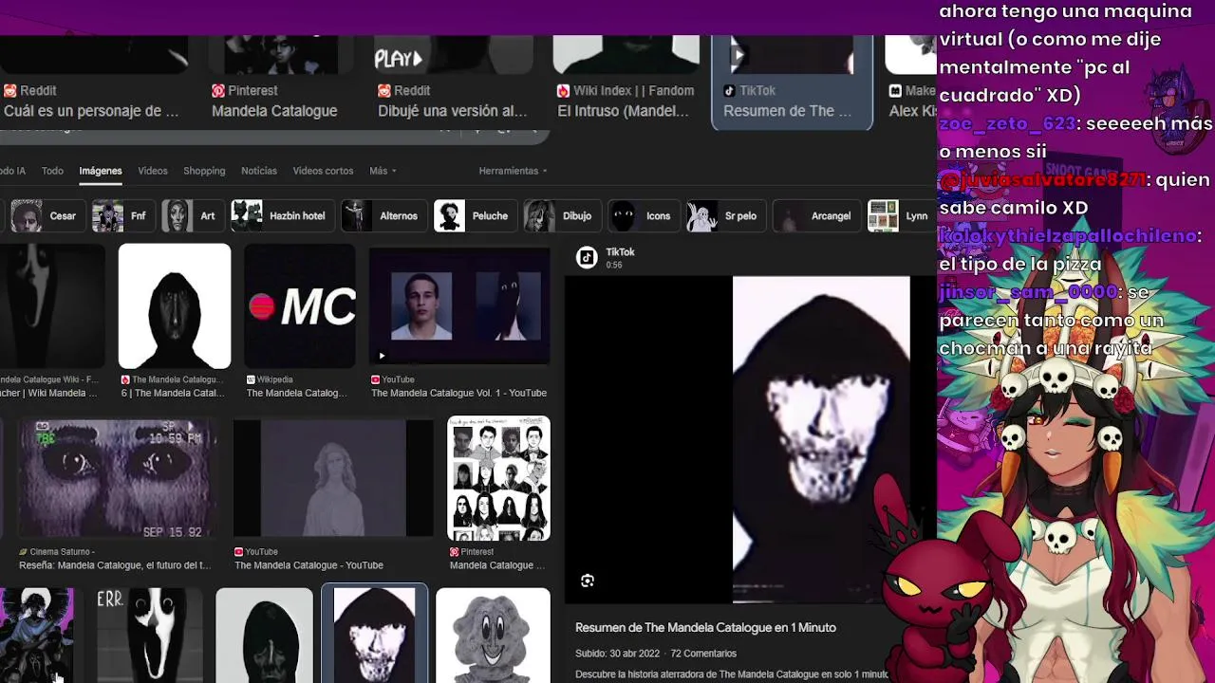Screen dimensions: 1215x683
Task: Click the TikTok logo icon in preview panel
Action: (587, 257)
